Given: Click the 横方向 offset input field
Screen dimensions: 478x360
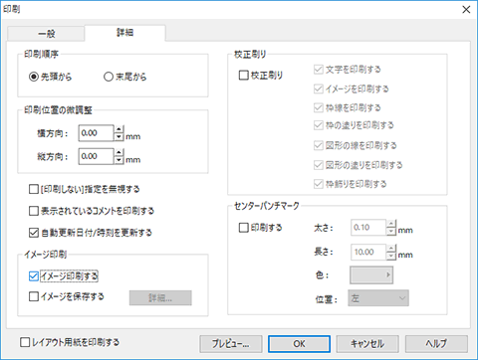Looking at the screenshot, I should (x=96, y=133).
